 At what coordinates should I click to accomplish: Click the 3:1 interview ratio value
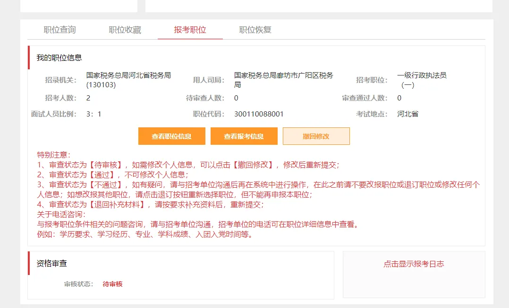point(94,114)
